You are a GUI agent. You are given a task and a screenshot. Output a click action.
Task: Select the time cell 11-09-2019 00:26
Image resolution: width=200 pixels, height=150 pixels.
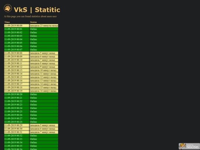click(17, 115)
